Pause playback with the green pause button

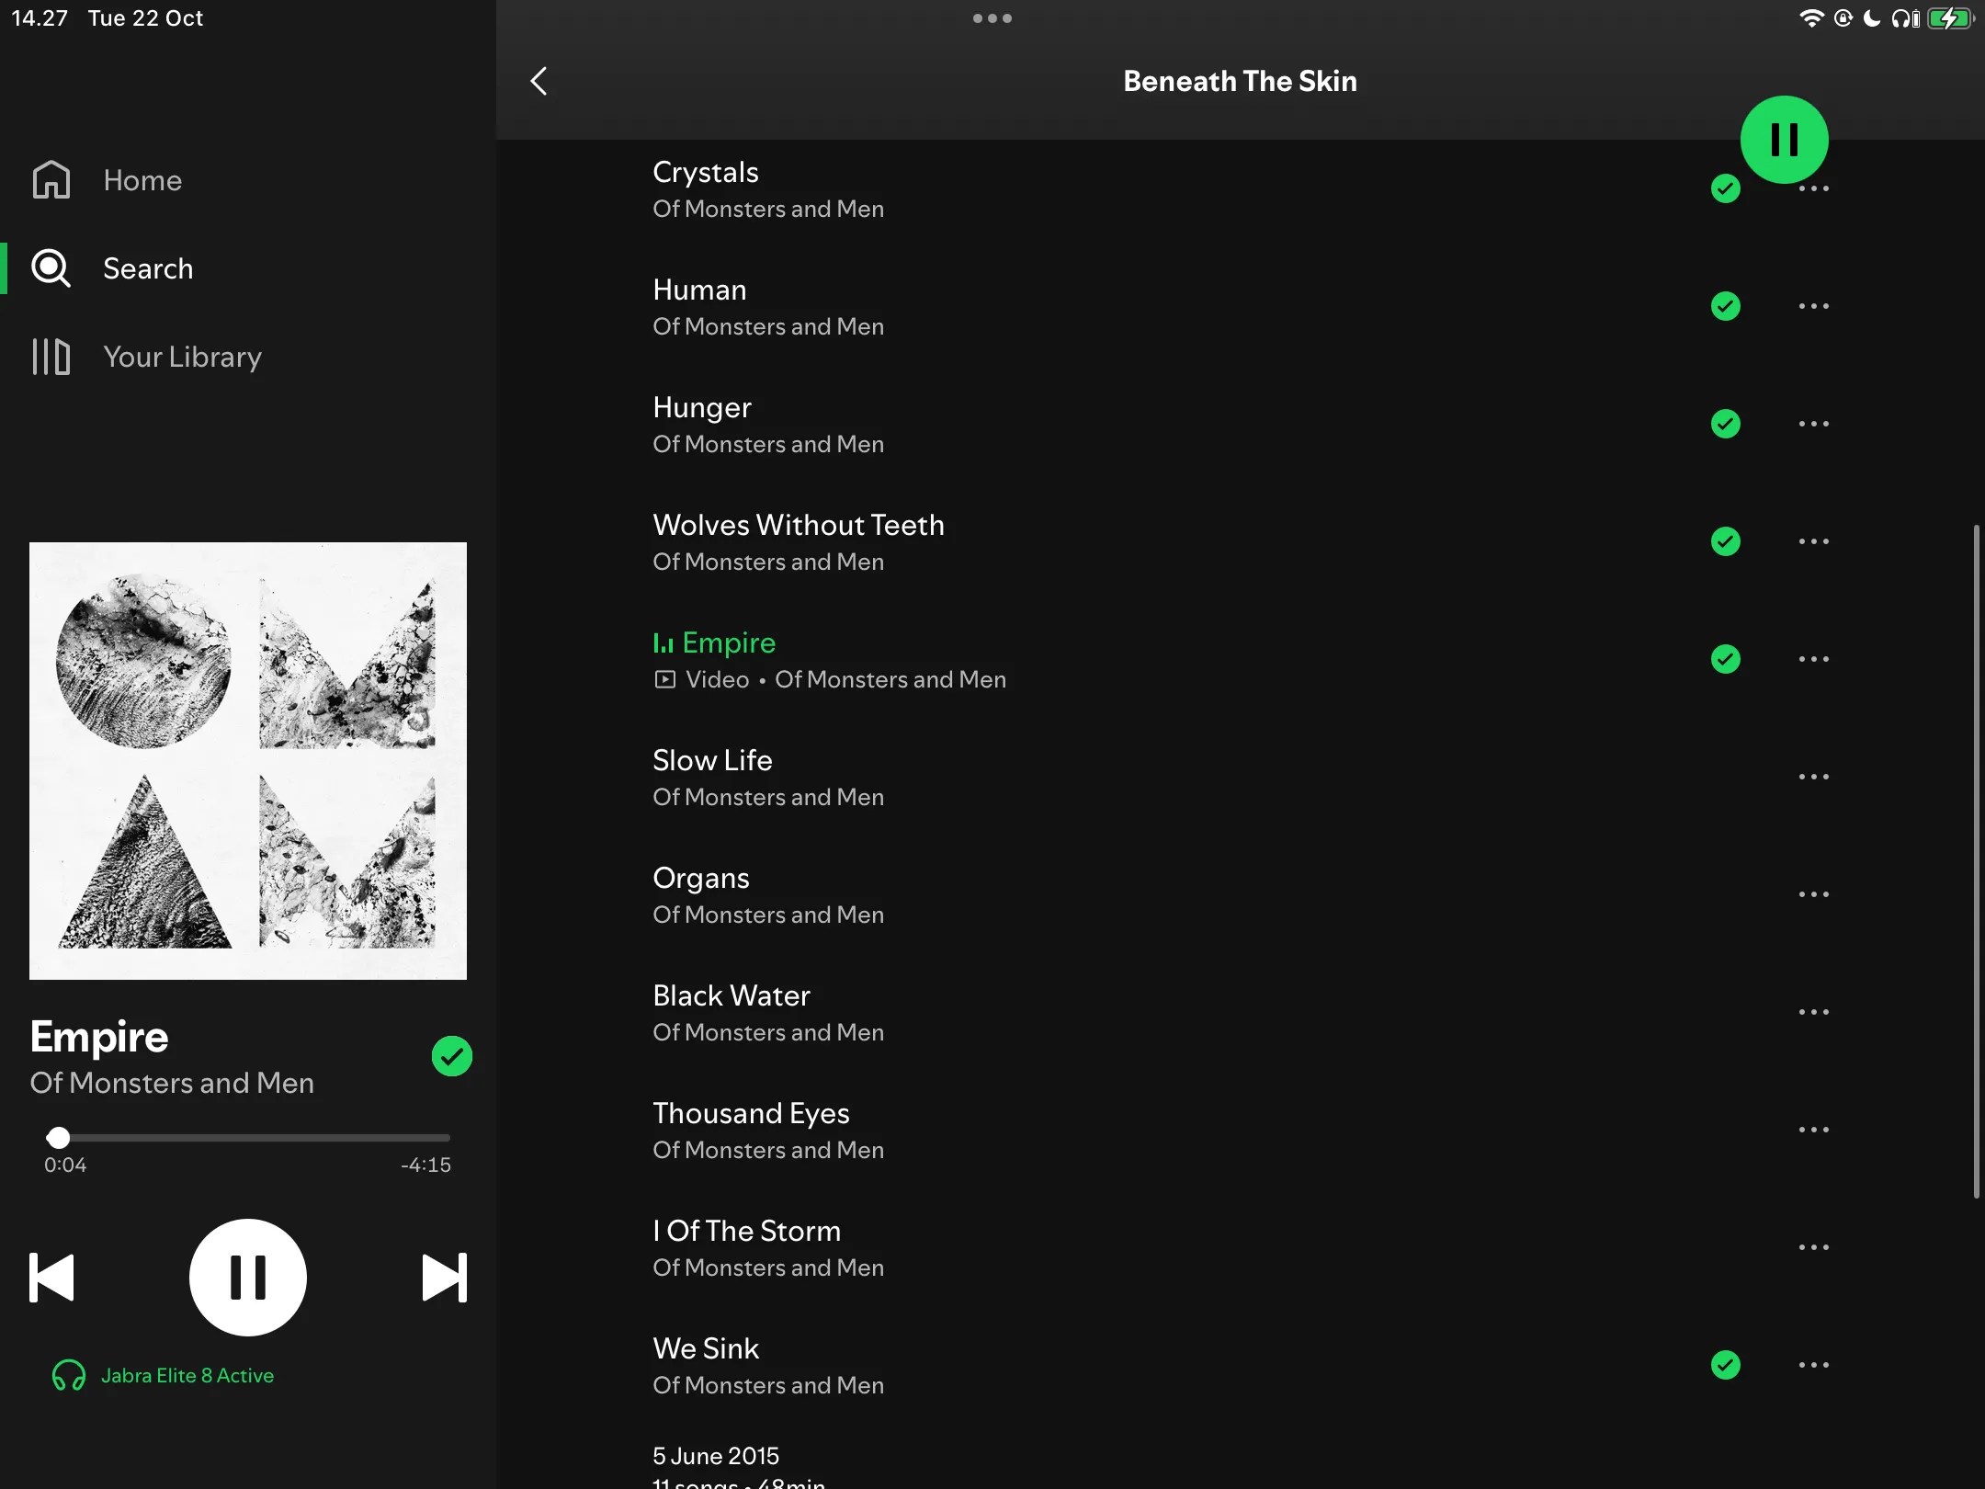point(1784,139)
